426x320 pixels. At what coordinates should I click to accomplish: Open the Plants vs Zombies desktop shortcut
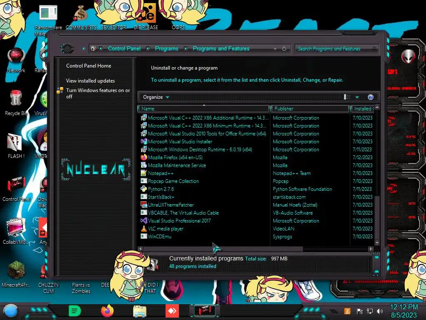(81, 288)
